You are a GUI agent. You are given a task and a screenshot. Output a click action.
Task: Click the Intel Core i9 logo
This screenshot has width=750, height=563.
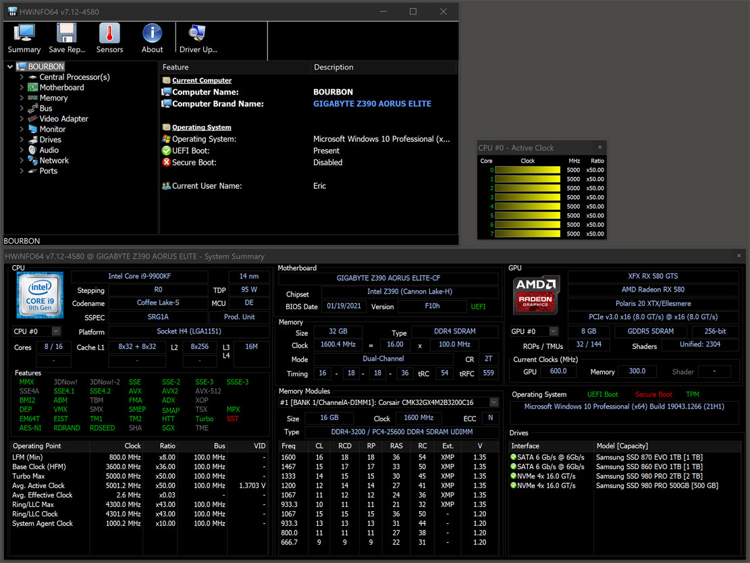click(x=40, y=295)
